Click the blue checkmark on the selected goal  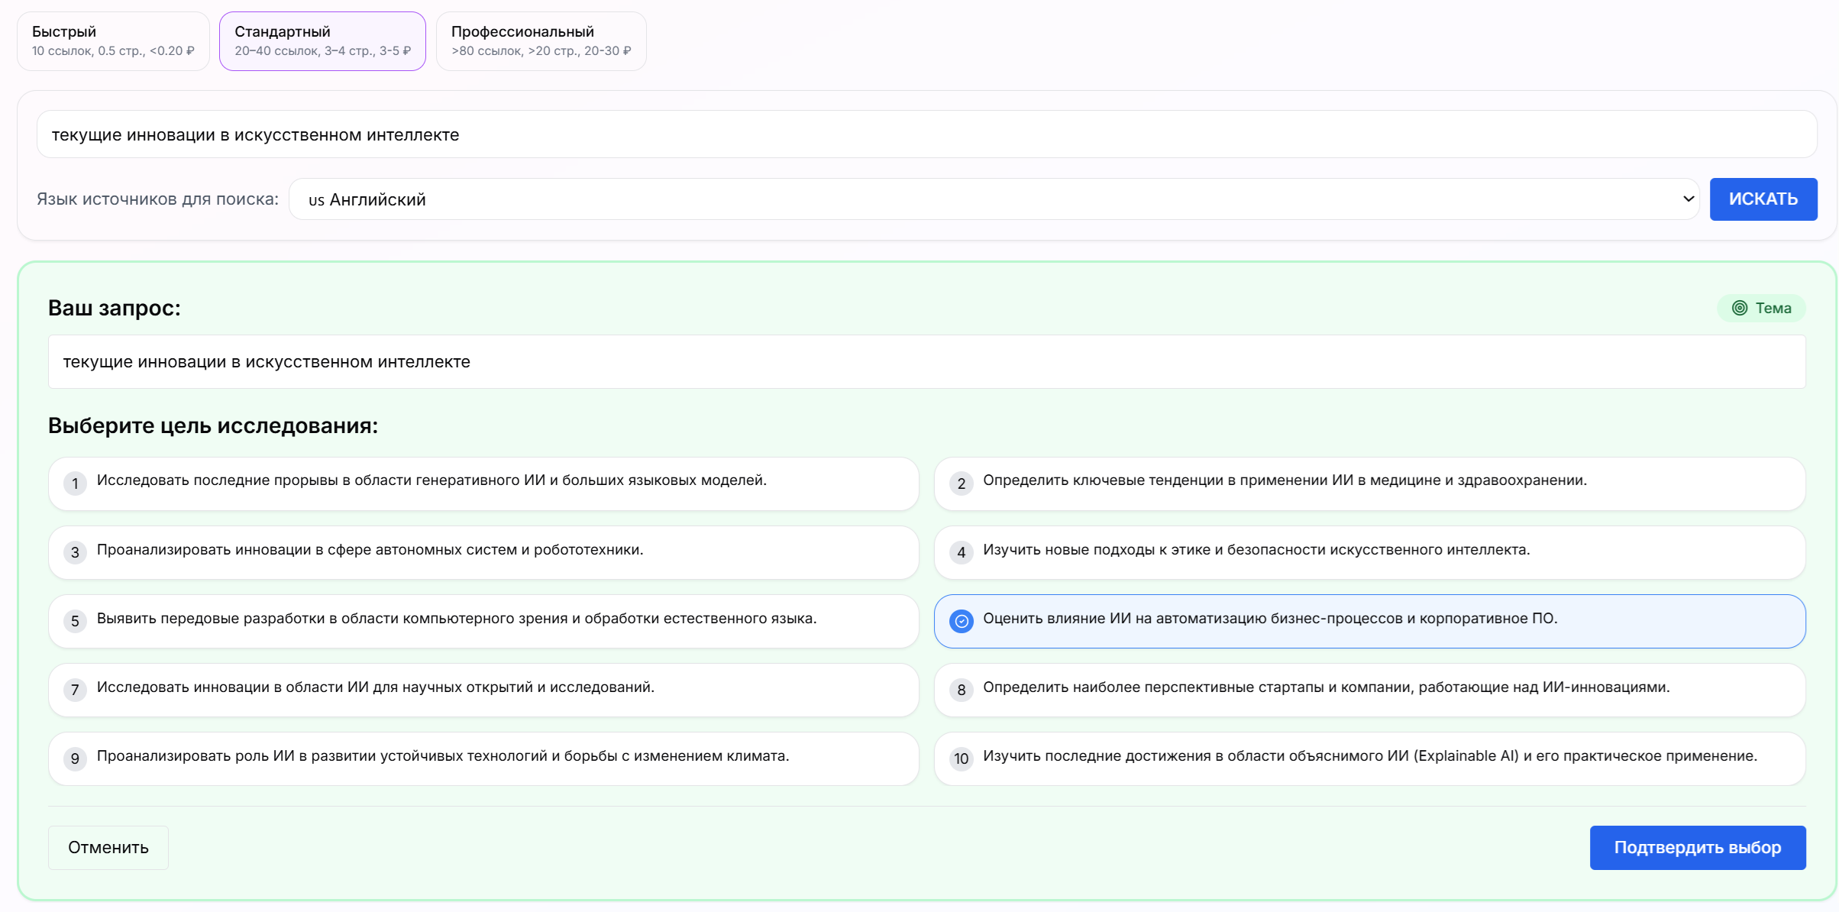point(961,621)
